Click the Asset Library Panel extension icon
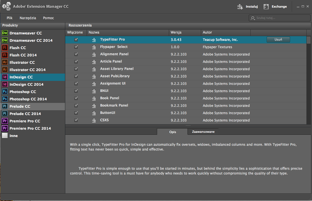Screen dimensions: 312x201 (x=94, y=69)
